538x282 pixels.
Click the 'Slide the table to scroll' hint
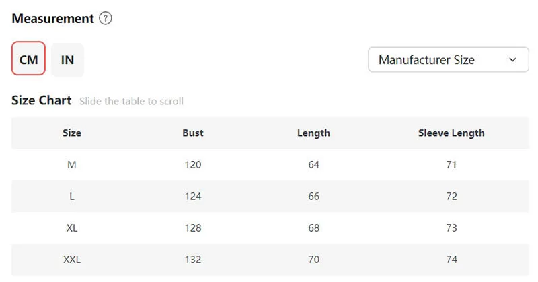[x=131, y=101]
